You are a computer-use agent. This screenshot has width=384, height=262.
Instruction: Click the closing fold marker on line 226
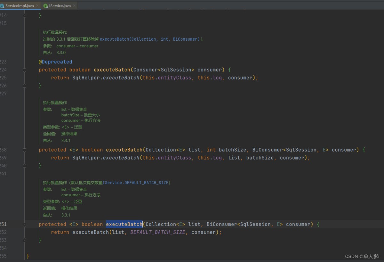click(x=25, y=86)
